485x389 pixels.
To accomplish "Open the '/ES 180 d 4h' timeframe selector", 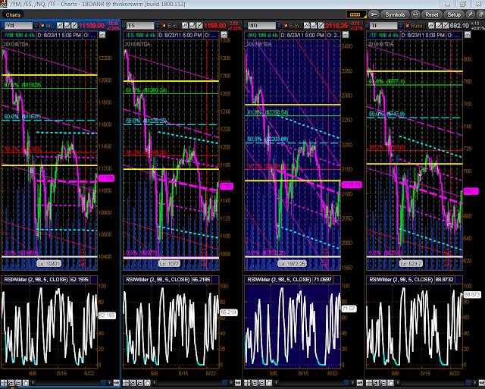I will (140, 36).
